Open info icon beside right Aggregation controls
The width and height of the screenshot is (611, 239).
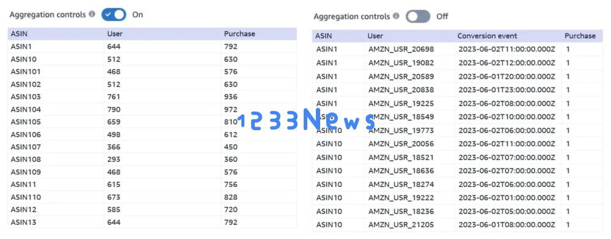click(x=396, y=17)
